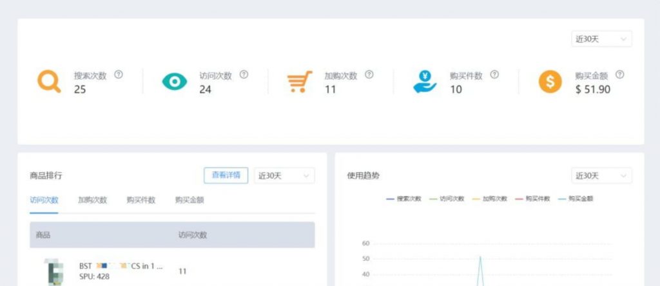Image resolution: width=660 pixels, height=286 pixels.
Task: Click the 查看详情 button
Action: point(226,175)
